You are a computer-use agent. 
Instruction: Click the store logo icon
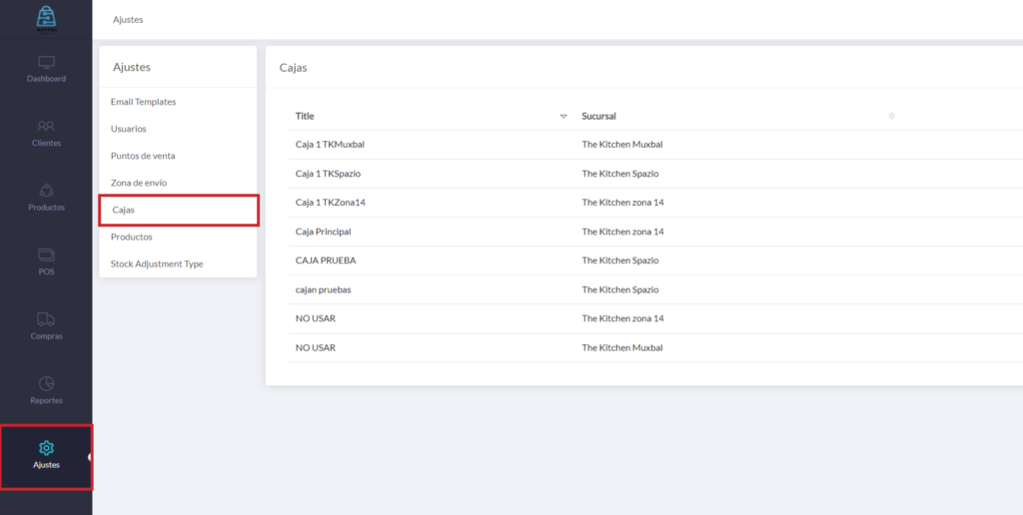tap(46, 18)
